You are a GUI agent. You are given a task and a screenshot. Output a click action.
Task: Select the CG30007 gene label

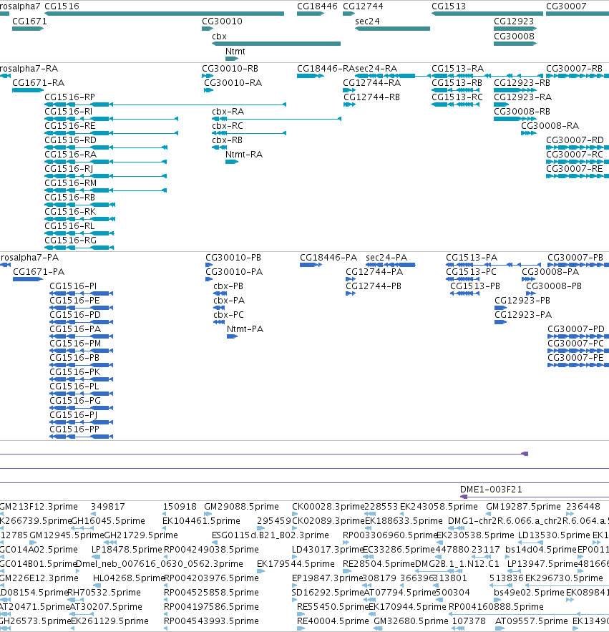coord(566,6)
